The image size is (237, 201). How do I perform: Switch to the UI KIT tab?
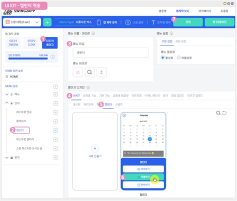tap(76, 95)
